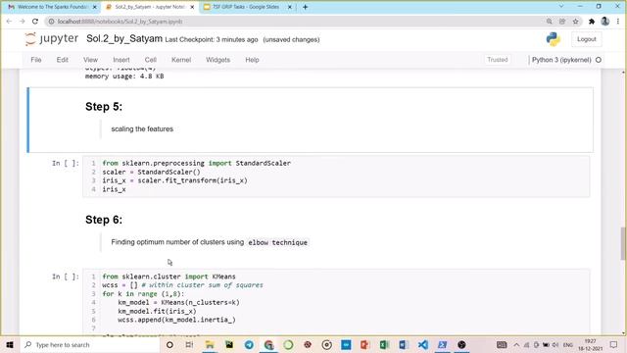Open the Insert menu
The image size is (627, 353).
tap(121, 60)
